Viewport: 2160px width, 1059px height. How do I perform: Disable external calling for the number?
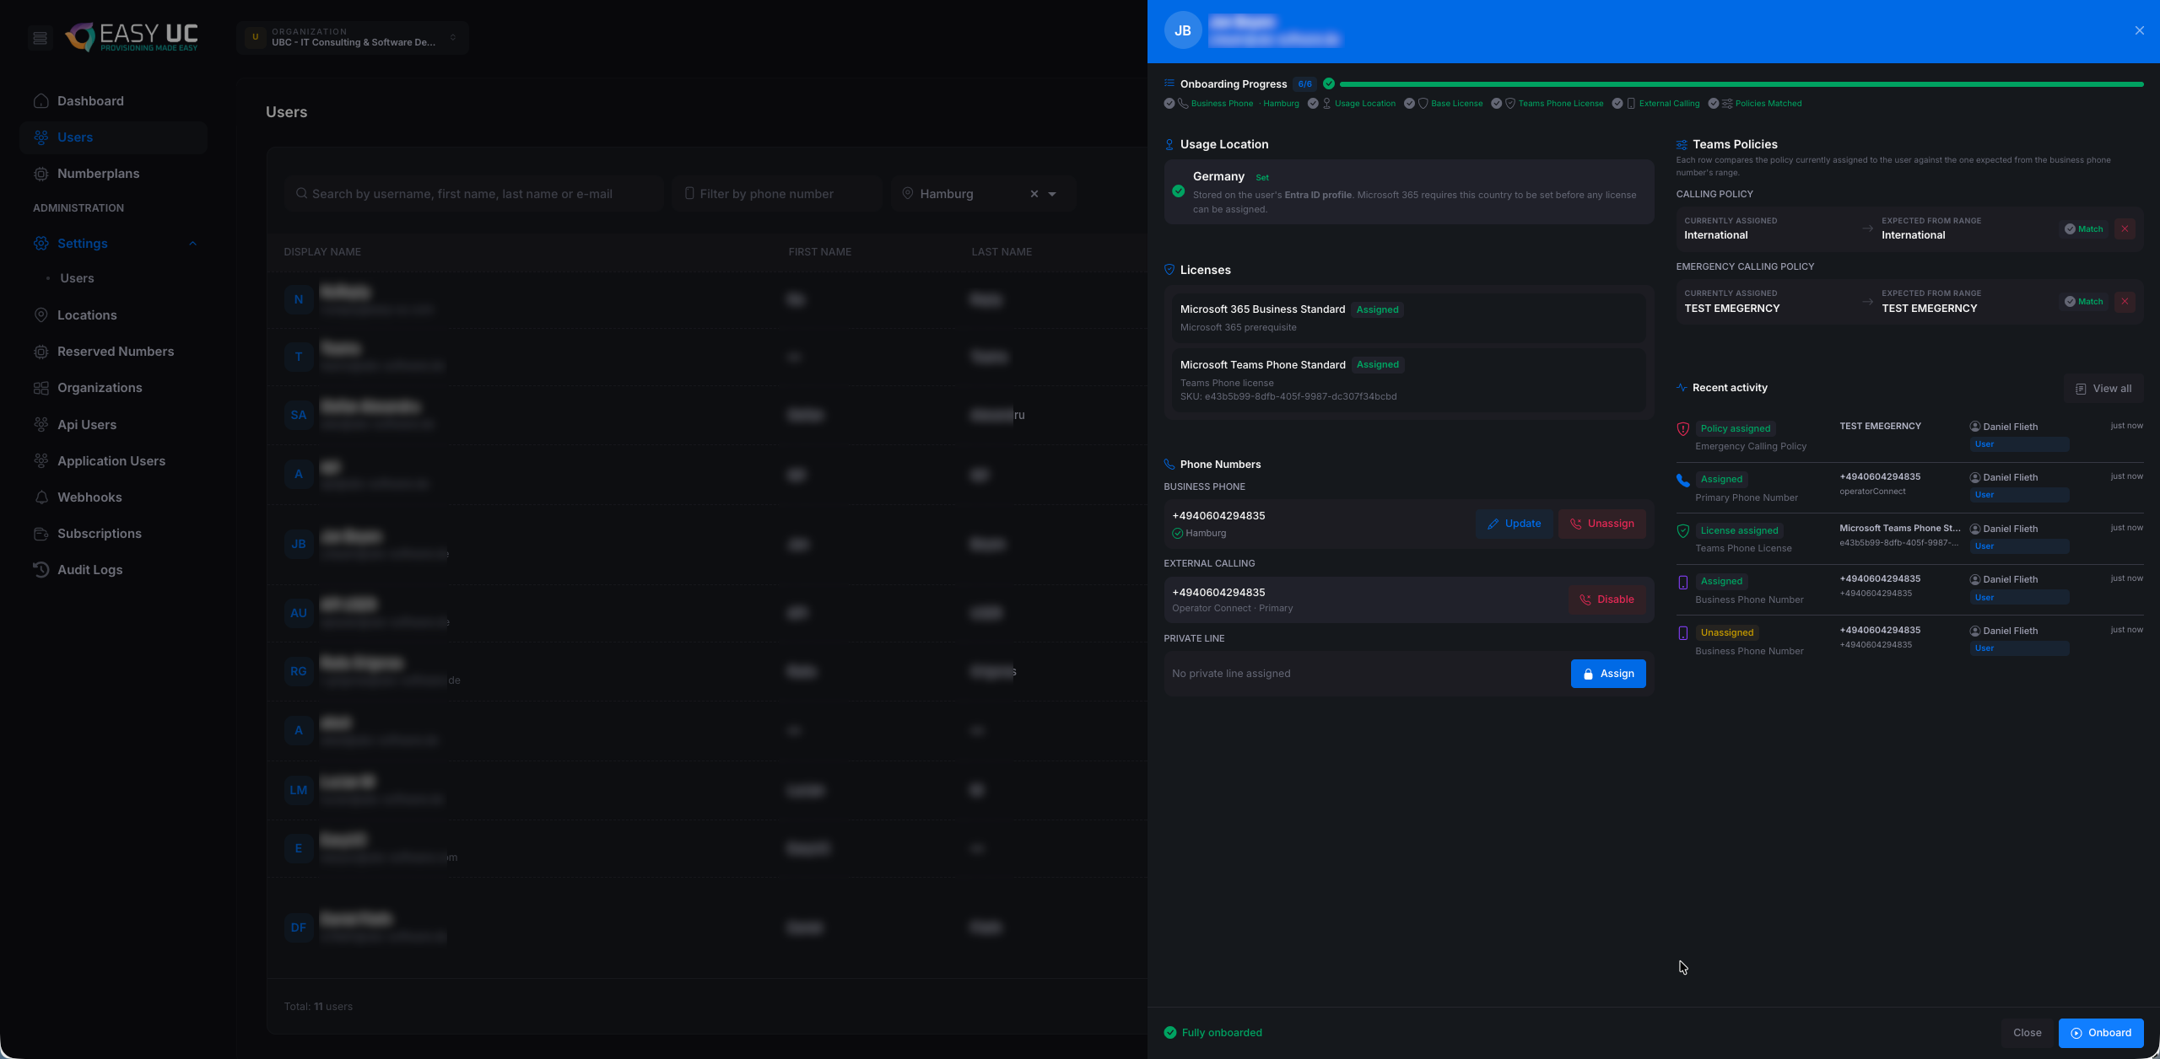click(x=1607, y=599)
